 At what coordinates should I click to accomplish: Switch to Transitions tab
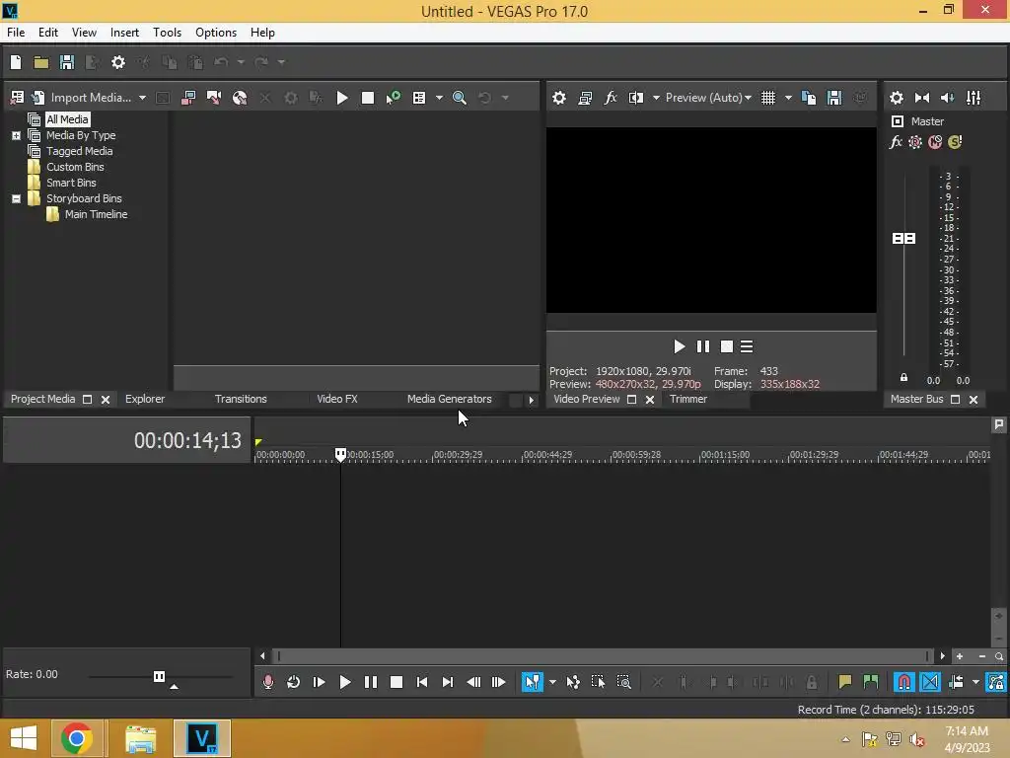[241, 399]
